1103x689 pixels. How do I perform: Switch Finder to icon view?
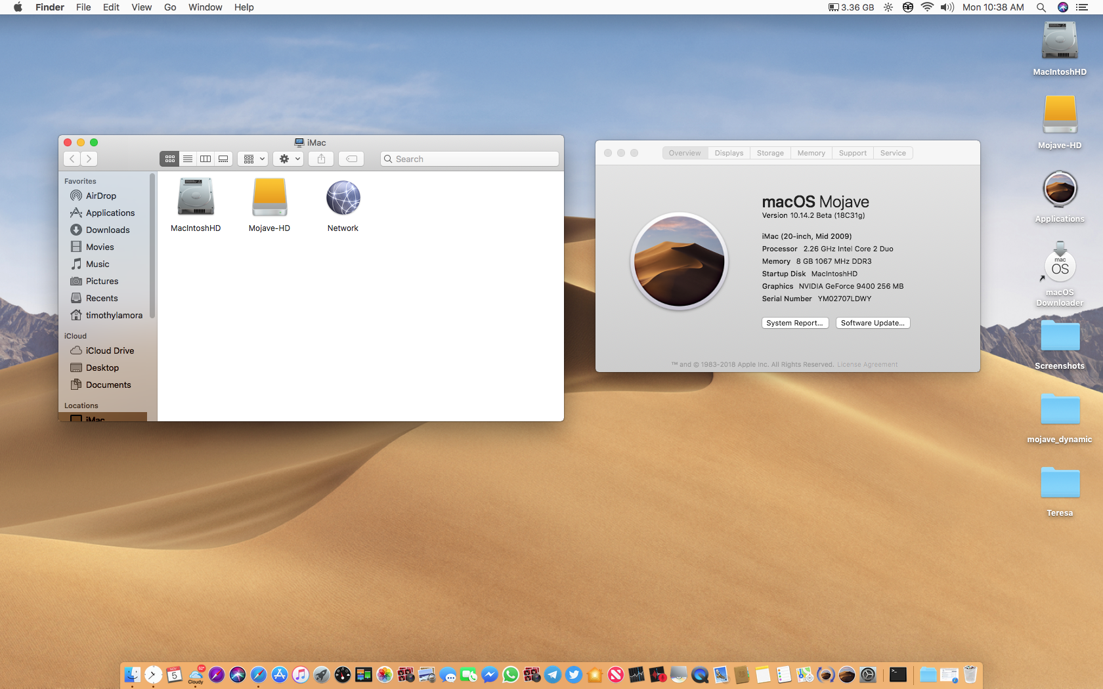[169, 159]
